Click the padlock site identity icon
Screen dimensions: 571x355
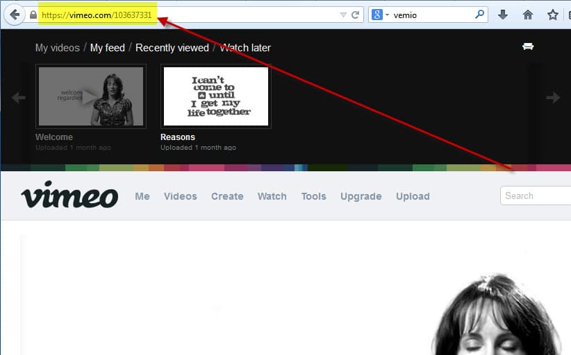[x=33, y=15]
